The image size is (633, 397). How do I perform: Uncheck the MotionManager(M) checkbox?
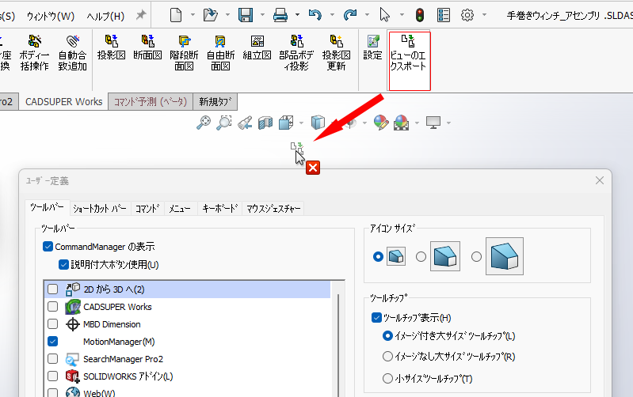coord(52,342)
